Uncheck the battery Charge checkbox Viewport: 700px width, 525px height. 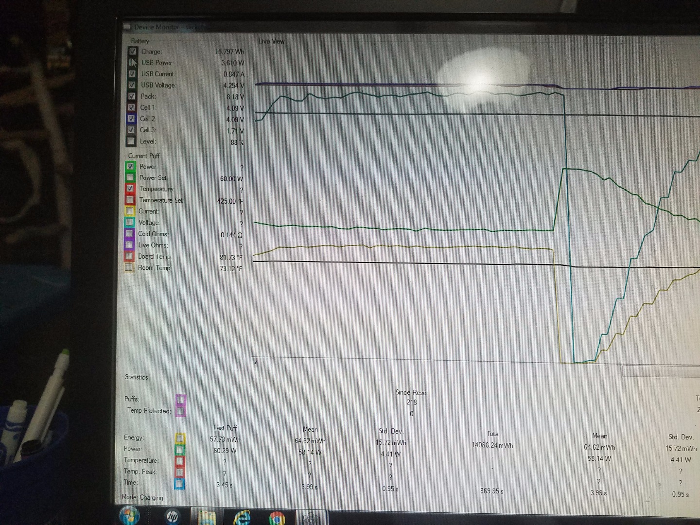tap(133, 52)
